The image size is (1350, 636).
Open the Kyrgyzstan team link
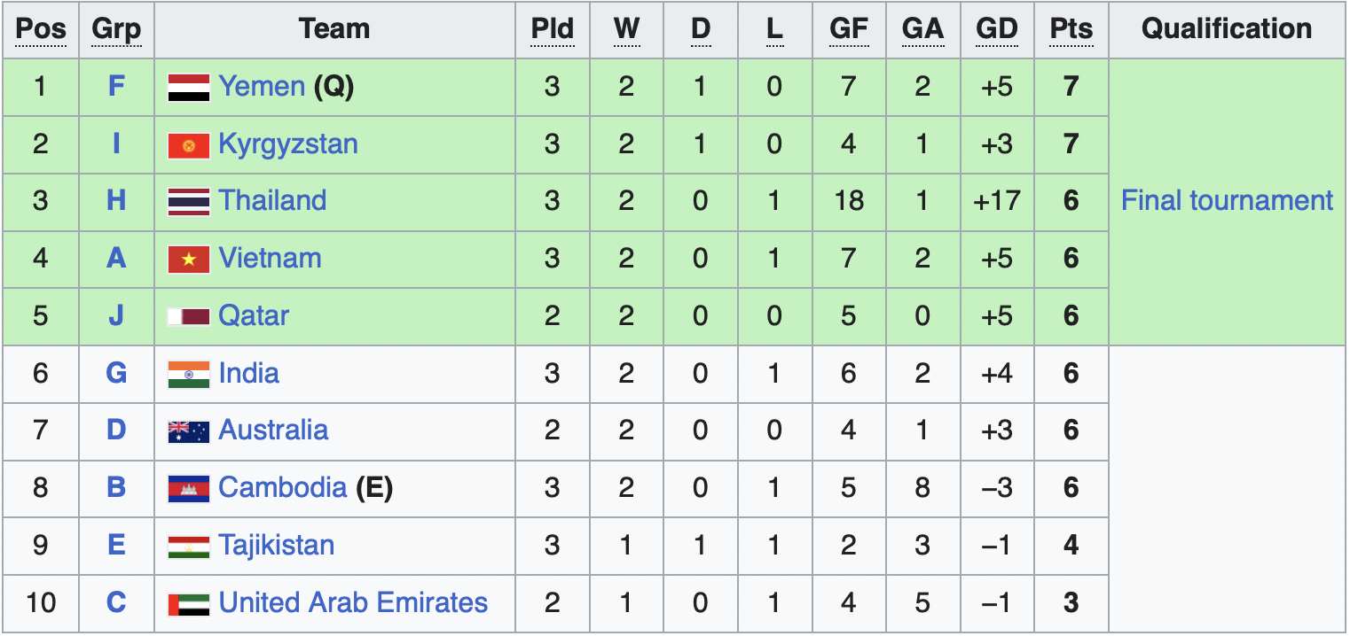(x=288, y=143)
